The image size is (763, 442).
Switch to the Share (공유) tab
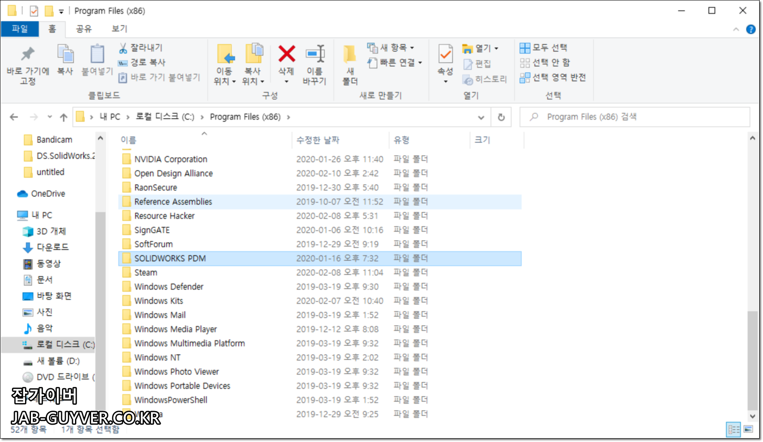(84, 29)
